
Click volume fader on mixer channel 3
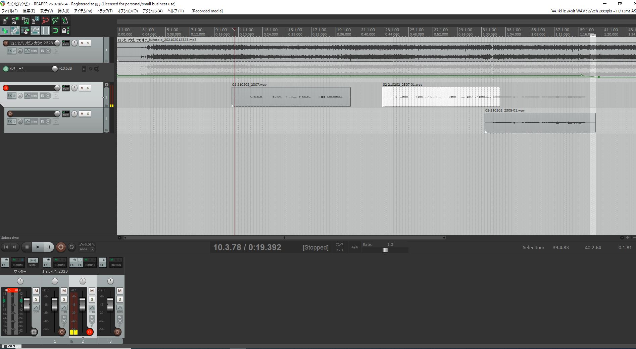110,304
